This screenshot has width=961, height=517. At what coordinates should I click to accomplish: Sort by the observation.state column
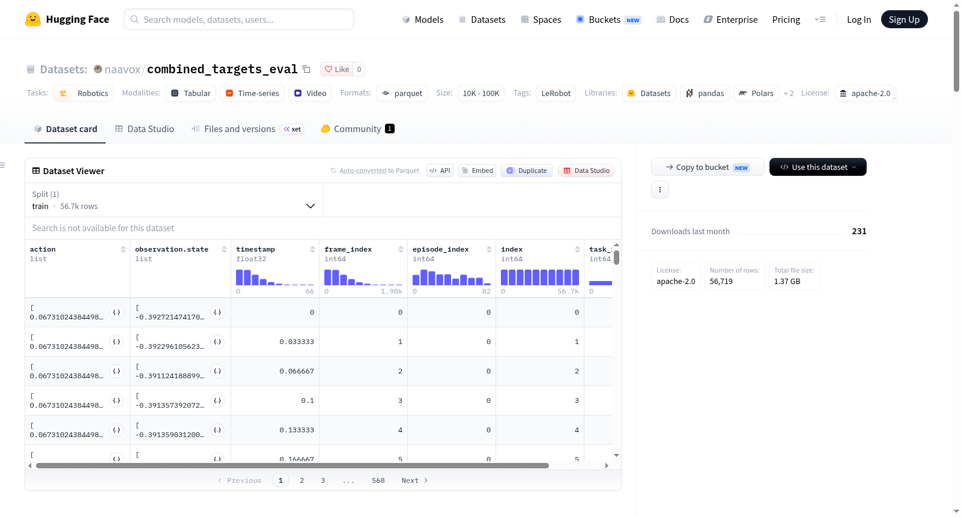(224, 249)
